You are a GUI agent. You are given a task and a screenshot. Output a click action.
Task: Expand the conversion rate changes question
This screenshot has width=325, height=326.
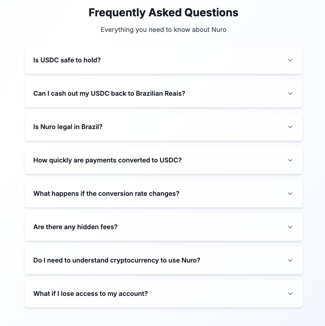(163, 194)
